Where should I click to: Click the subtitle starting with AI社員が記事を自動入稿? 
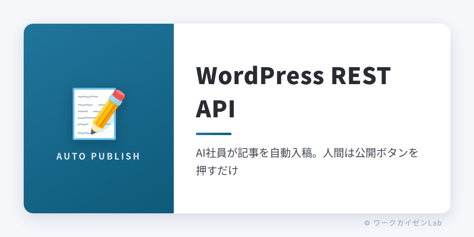point(307,162)
